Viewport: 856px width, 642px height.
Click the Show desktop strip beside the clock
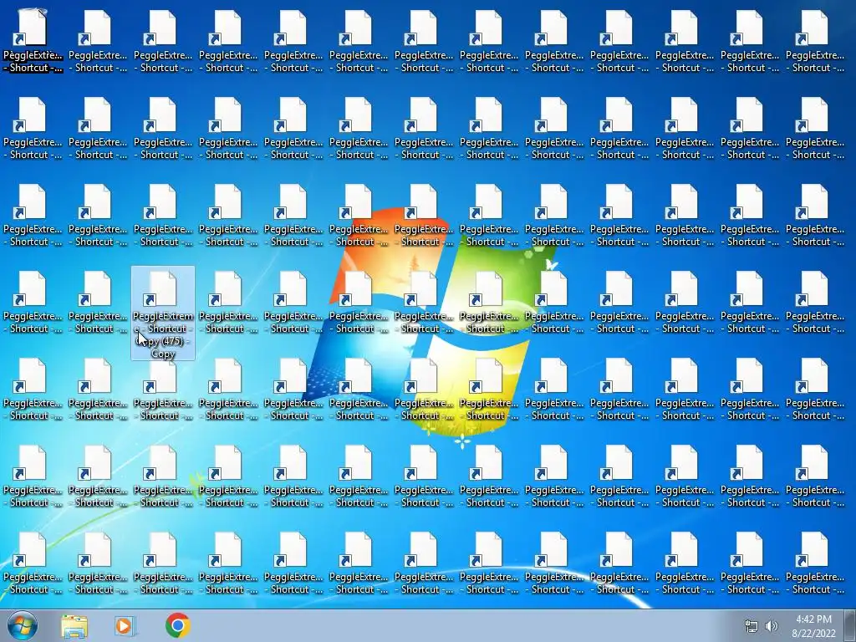[850, 626]
